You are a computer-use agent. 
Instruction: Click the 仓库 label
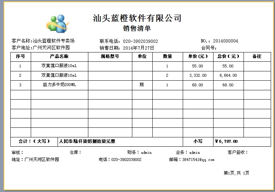75,152
